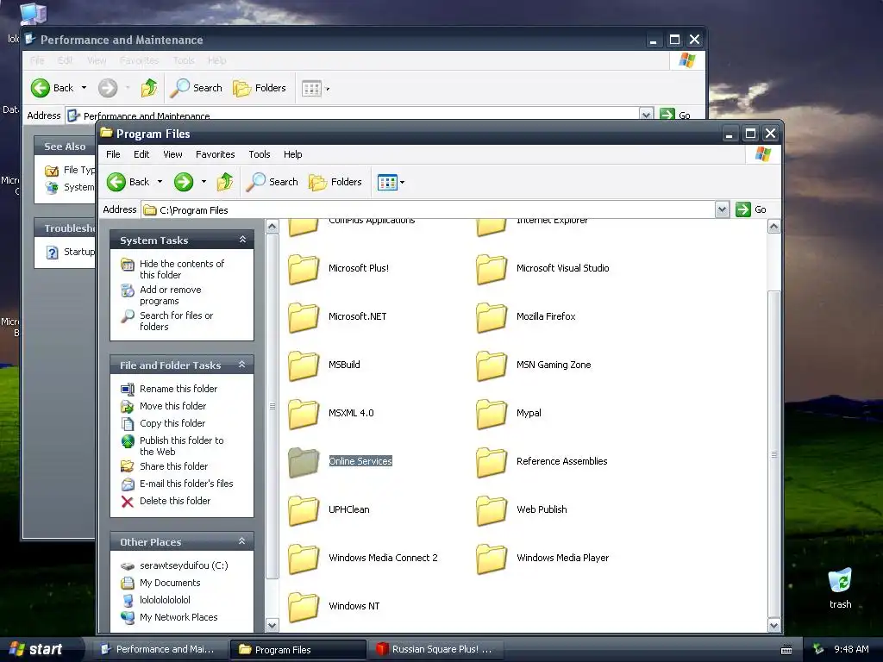The width and height of the screenshot is (883, 662).
Task: Open the Tools menu in Program Files
Action: click(259, 154)
